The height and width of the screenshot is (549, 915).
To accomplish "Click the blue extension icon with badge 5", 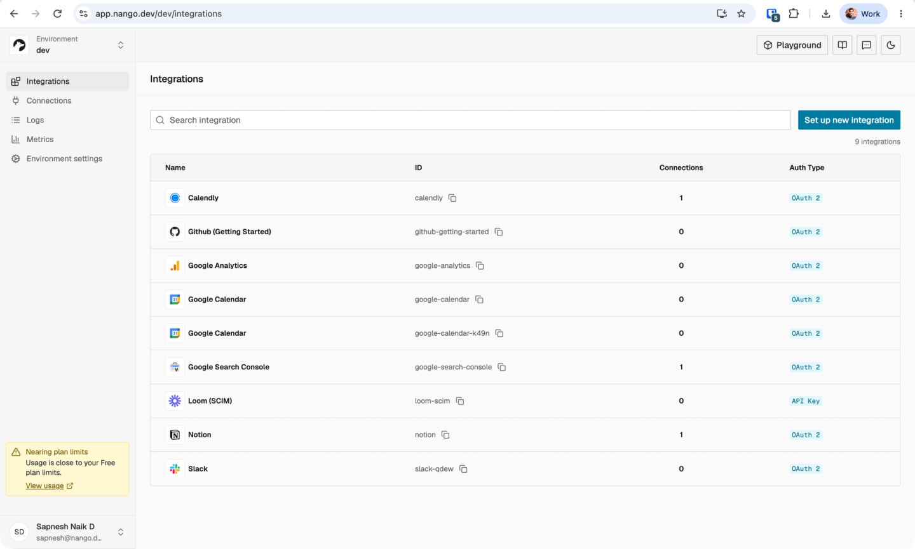I will point(773,14).
